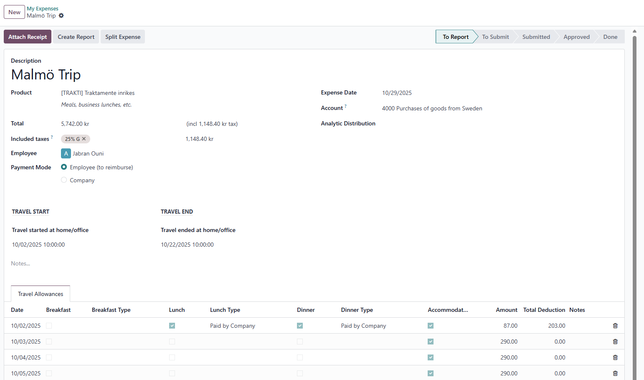Check Breakfast for 10/03/2025
The height and width of the screenshot is (380, 644).
[49, 342]
